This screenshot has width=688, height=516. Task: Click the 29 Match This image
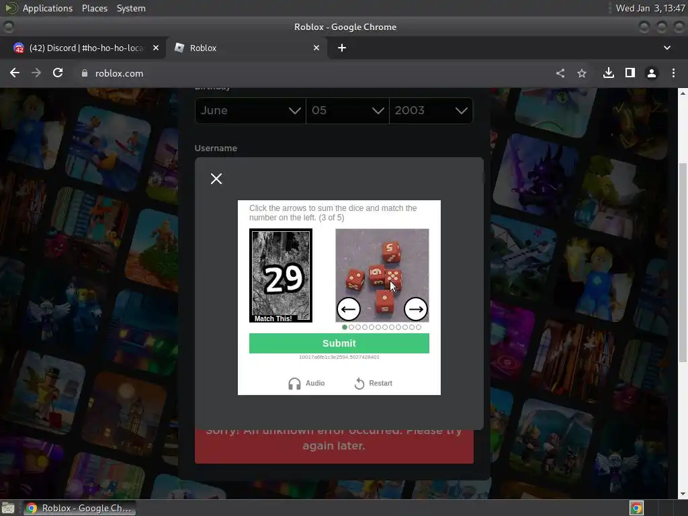[x=281, y=275]
